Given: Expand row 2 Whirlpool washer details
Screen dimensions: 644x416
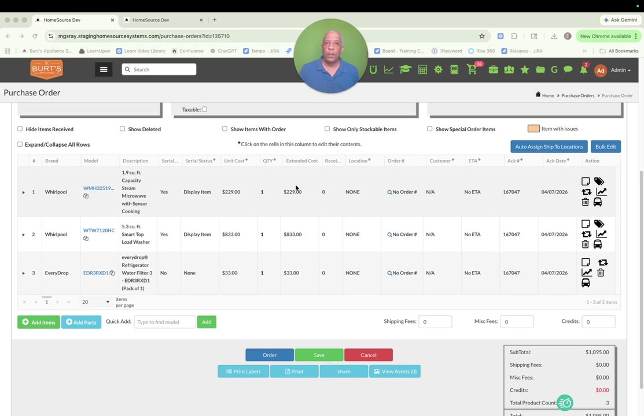Looking at the screenshot, I should (x=23, y=235).
